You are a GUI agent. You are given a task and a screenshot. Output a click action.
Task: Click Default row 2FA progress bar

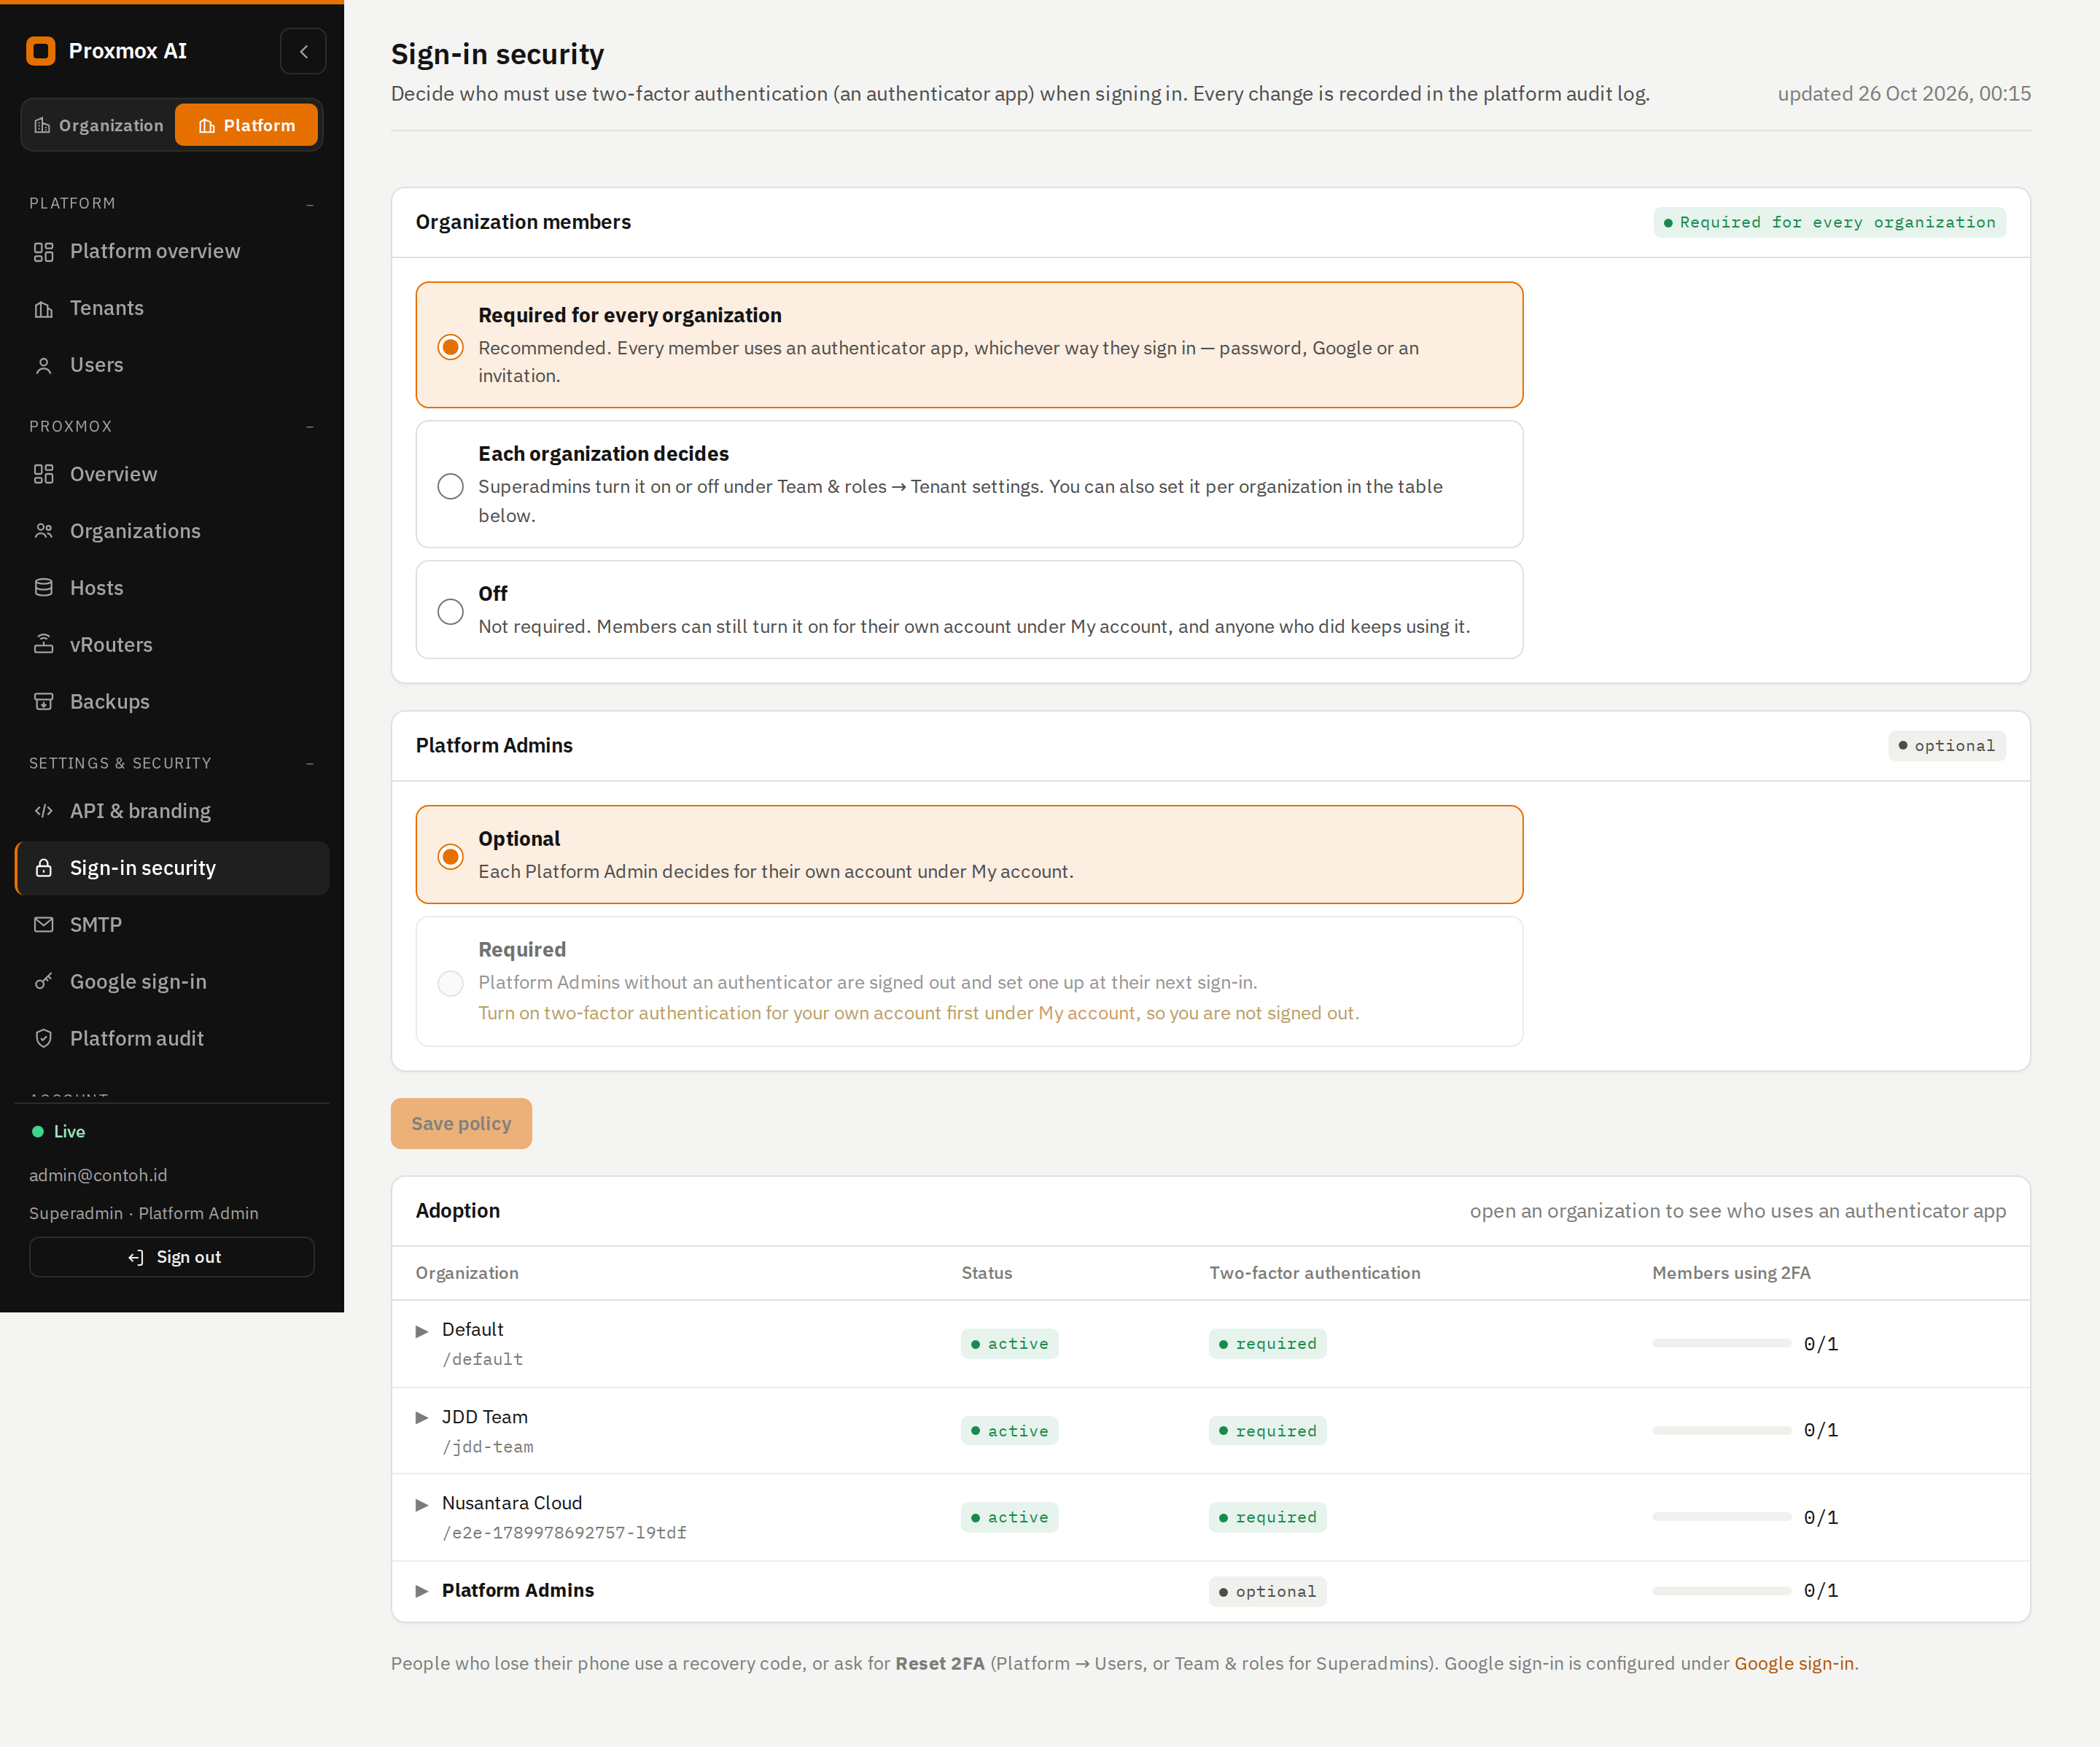click(1721, 1344)
